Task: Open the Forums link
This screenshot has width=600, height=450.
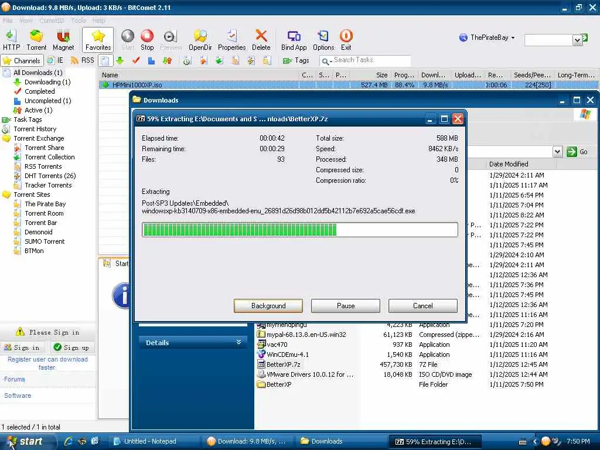Action: (15, 379)
